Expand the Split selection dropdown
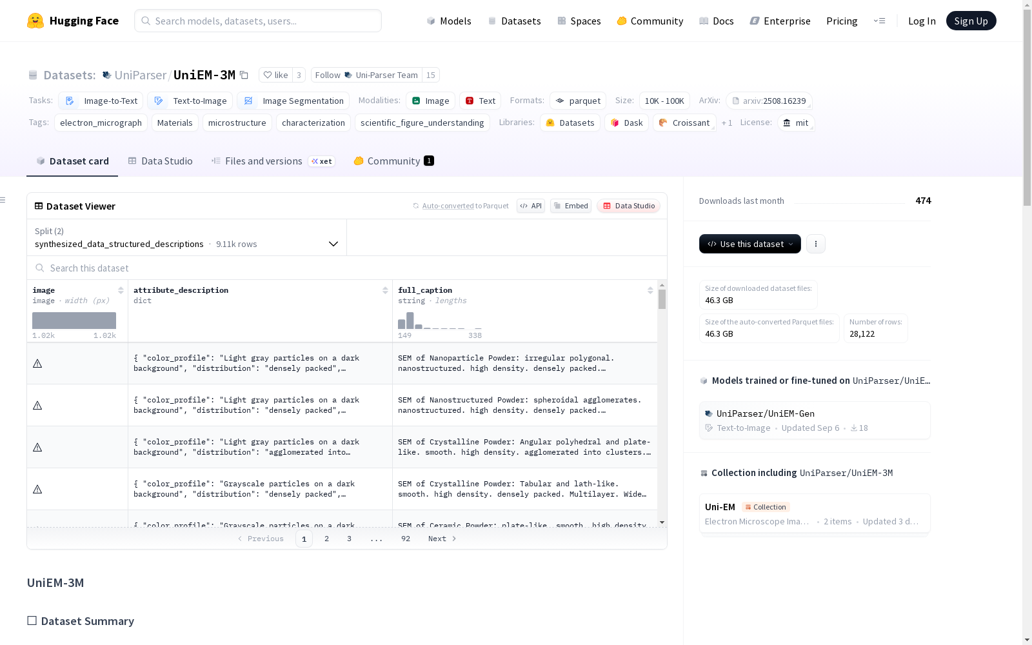The width and height of the screenshot is (1032, 645). [187, 237]
